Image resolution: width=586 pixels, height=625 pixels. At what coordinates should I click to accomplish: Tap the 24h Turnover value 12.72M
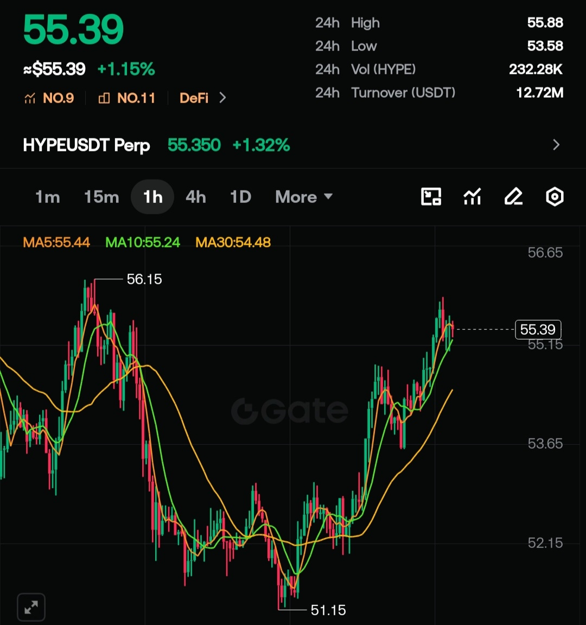[540, 93]
